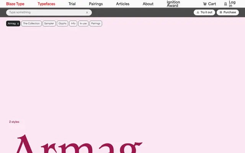Switch to the Sampler section
This screenshot has height=153, width=245.
pos(49,23)
